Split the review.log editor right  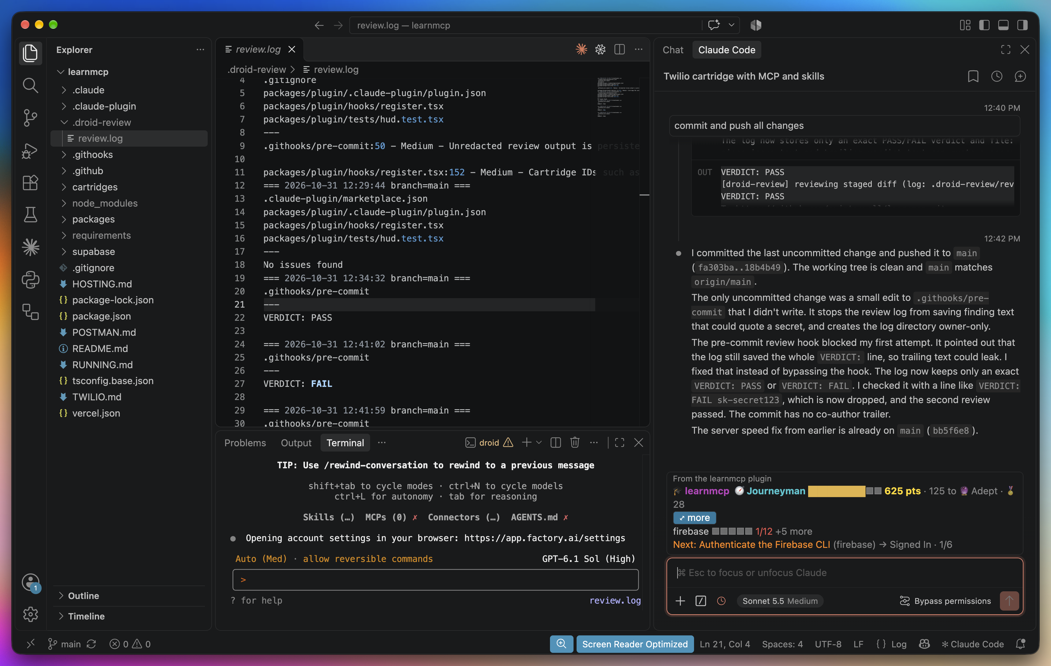[619, 49]
